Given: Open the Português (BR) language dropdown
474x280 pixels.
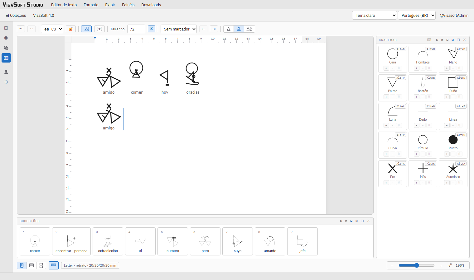Looking at the screenshot, I should (x=417, y=15).
